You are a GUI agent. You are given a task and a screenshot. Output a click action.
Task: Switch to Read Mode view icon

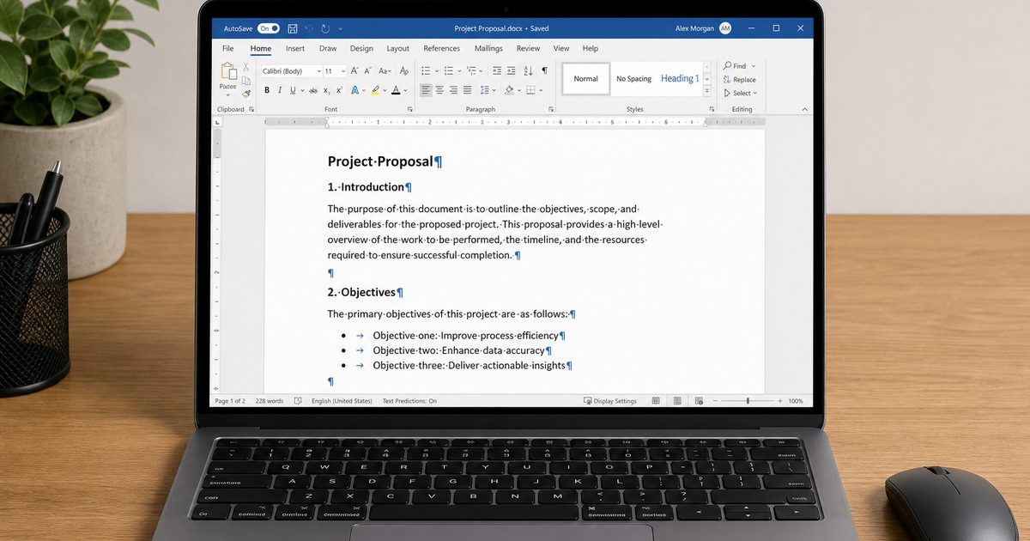coord(656,401)
